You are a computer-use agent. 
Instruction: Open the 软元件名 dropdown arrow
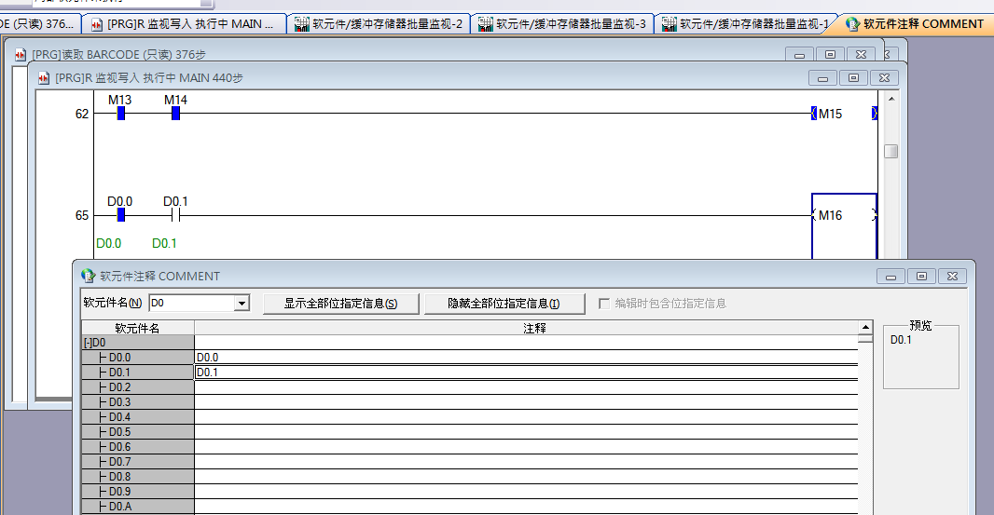pyautogui.click(x=242, y=304)
